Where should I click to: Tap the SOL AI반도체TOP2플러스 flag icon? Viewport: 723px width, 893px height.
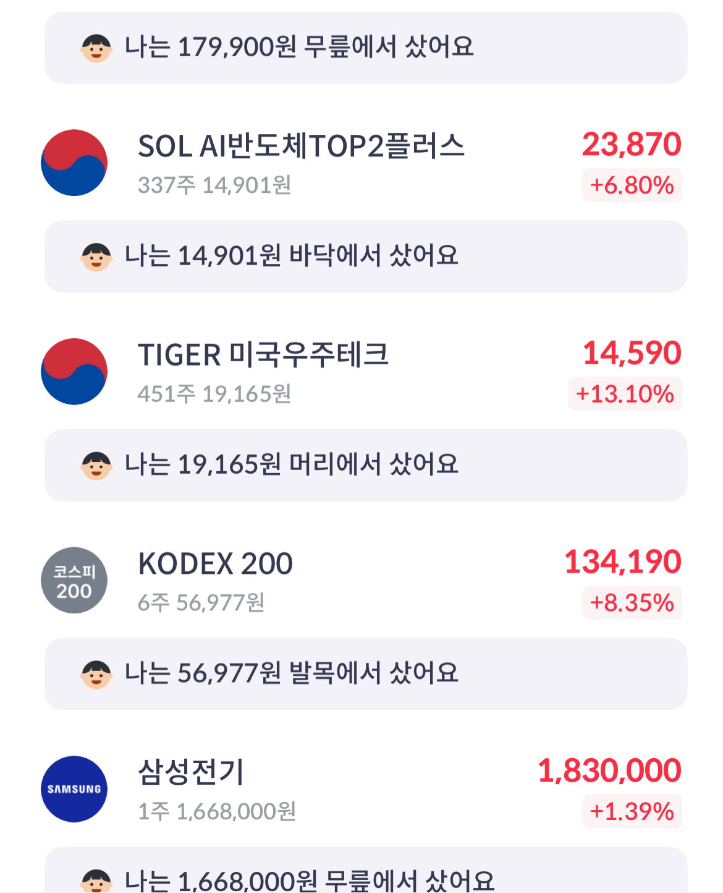(x=74, y=163)
